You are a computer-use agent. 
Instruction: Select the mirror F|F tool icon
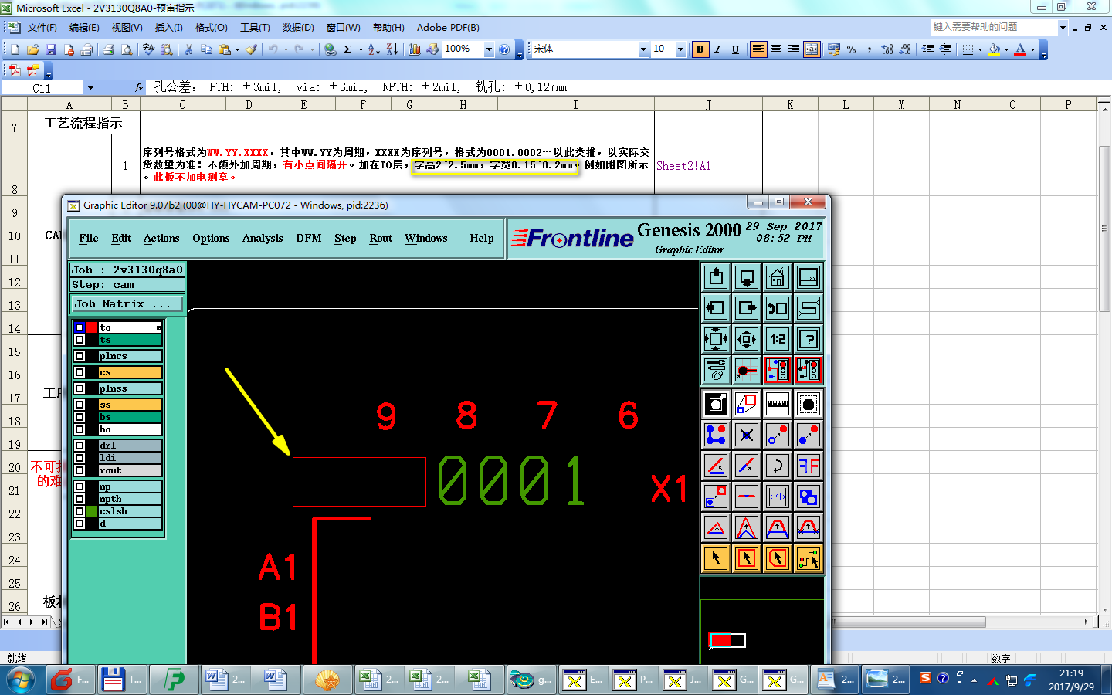[x=809, y=466]
